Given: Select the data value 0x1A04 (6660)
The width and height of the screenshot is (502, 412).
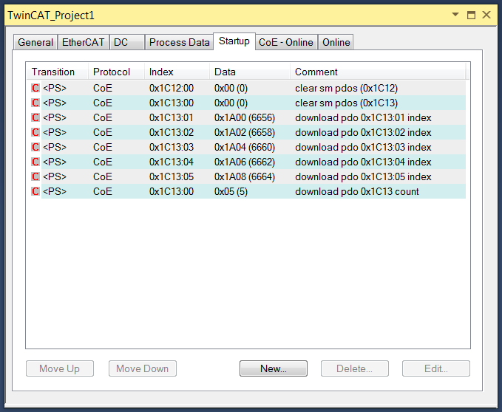Looking at the screenshot, I should (x=245, y=147).
